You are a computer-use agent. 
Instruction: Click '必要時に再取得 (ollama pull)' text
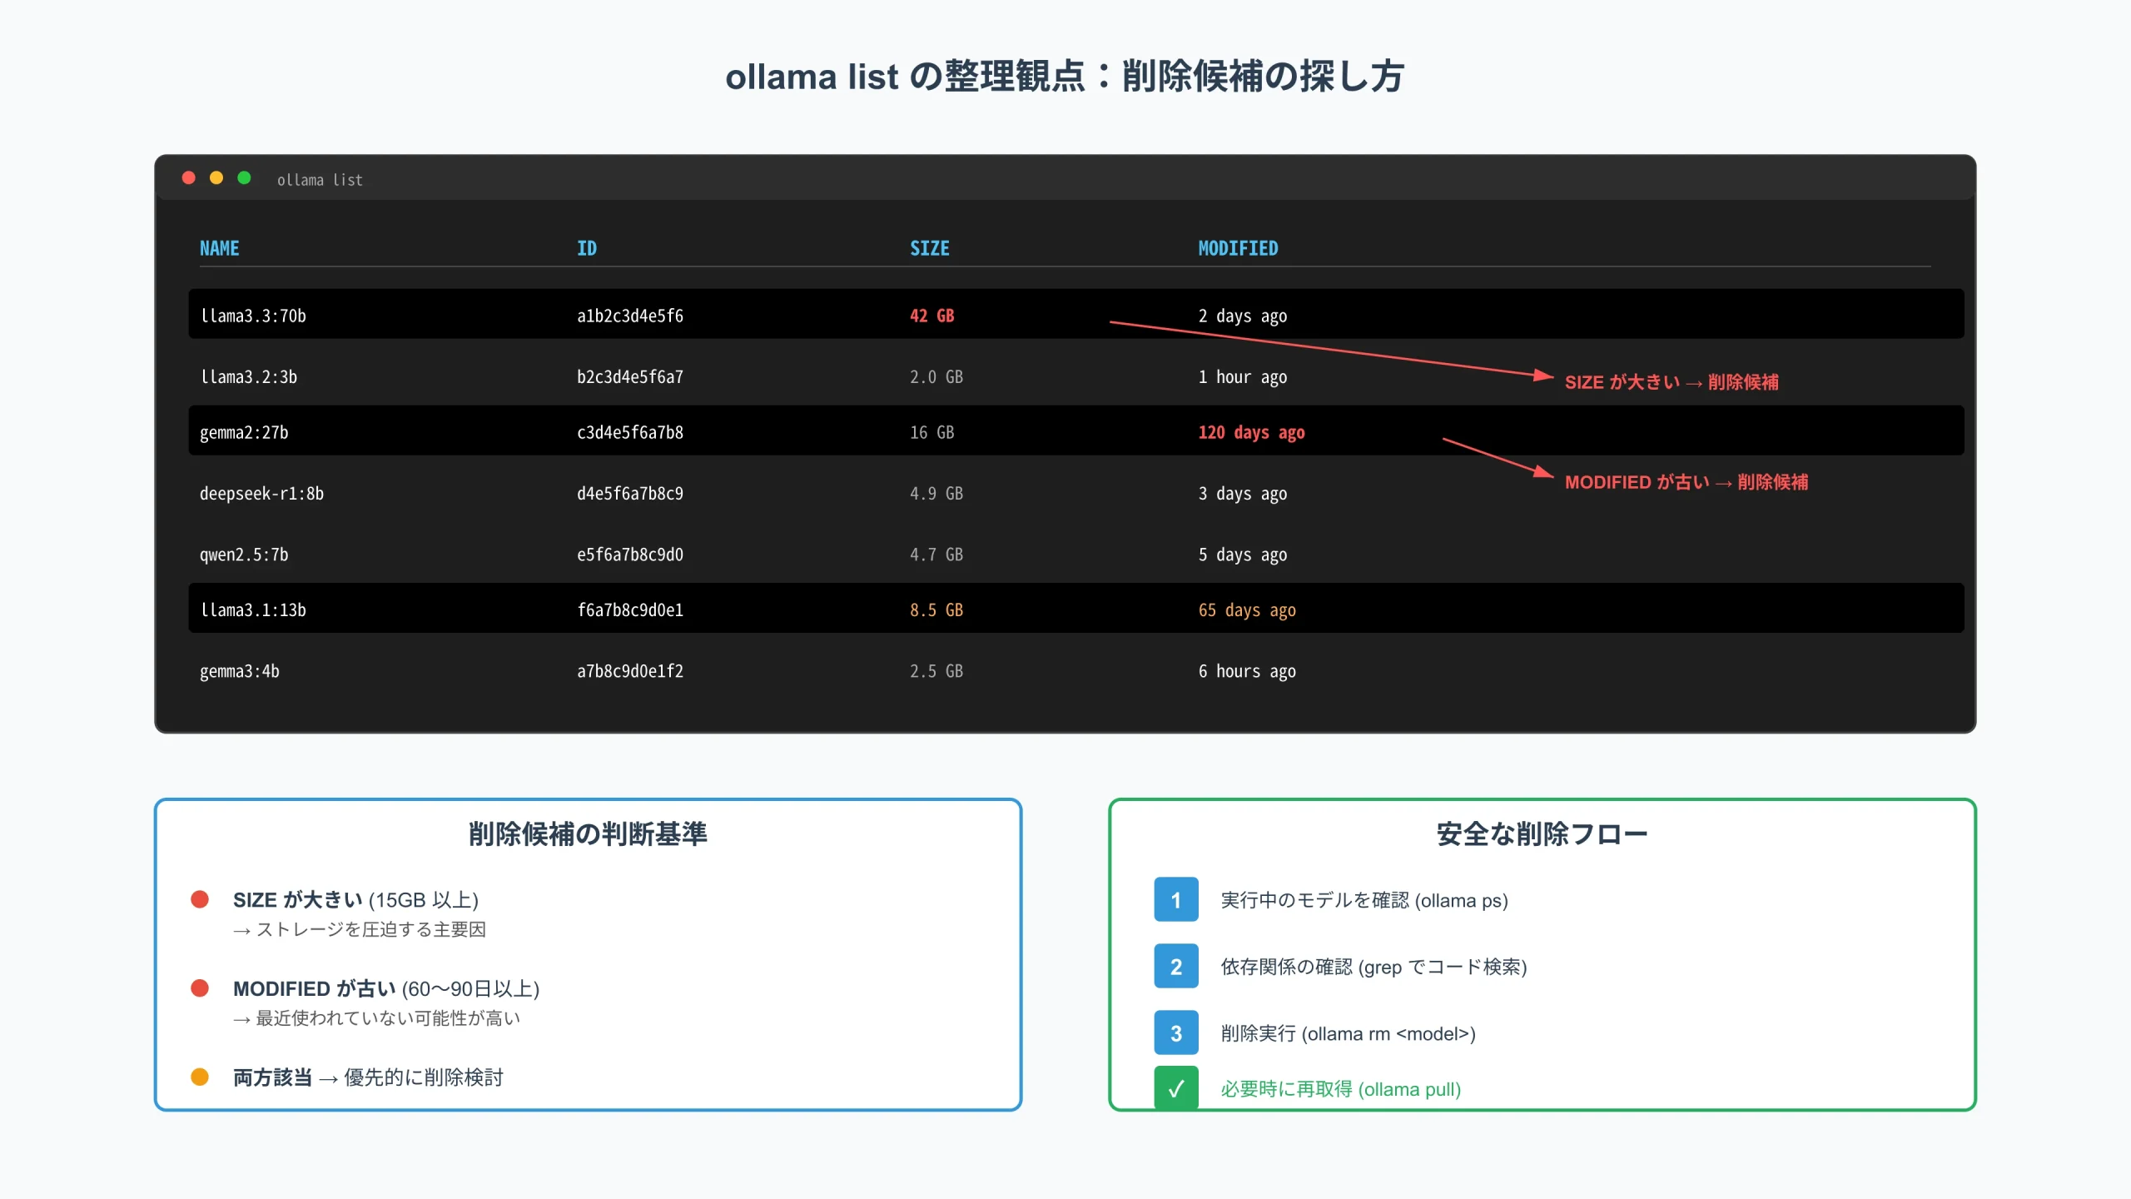1340,1089
